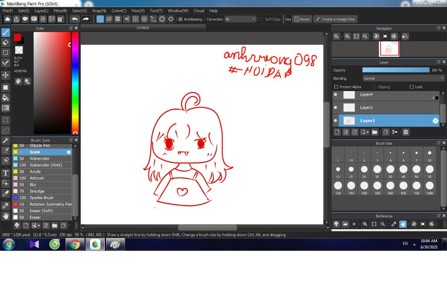447x288 pixels.
Task: Select the Brush tool in left toolbar
Action: [x=5, y=32]
